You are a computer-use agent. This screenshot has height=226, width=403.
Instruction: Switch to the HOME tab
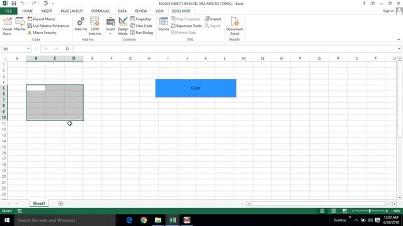[28, 11]
